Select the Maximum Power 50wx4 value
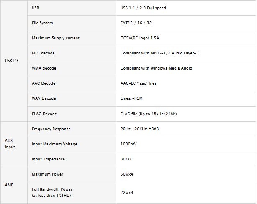This screenshot has height=204, width=257. point(127,174)
